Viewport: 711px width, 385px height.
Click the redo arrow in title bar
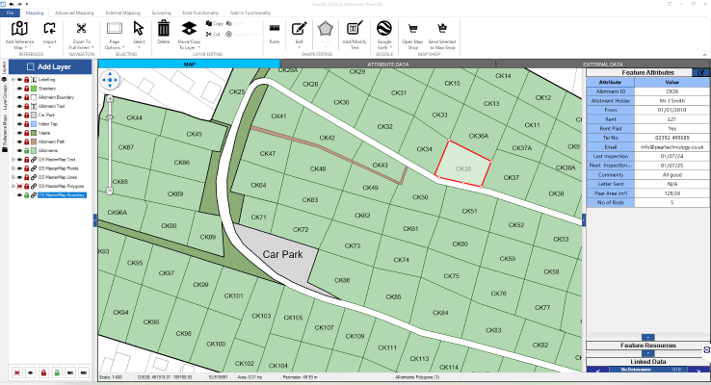19,4
